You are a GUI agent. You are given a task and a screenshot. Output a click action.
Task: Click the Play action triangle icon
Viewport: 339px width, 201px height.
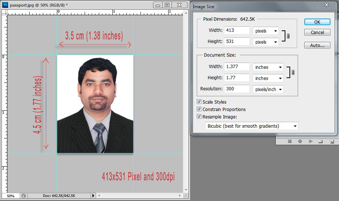pos(311,141)
